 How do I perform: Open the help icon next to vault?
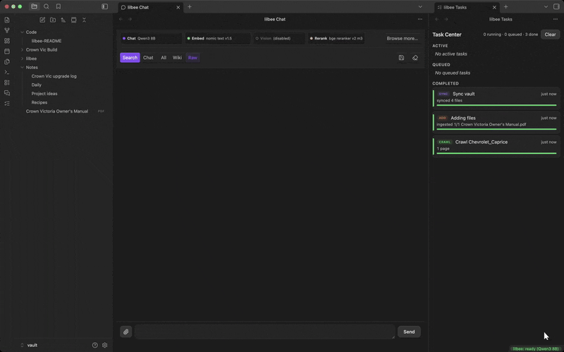click(95, 345)
